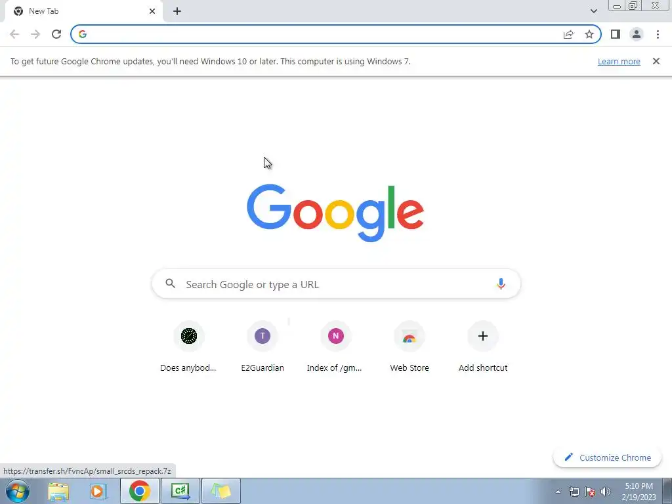
Task: Click the Google logo
Action: [x=335, y=213]
